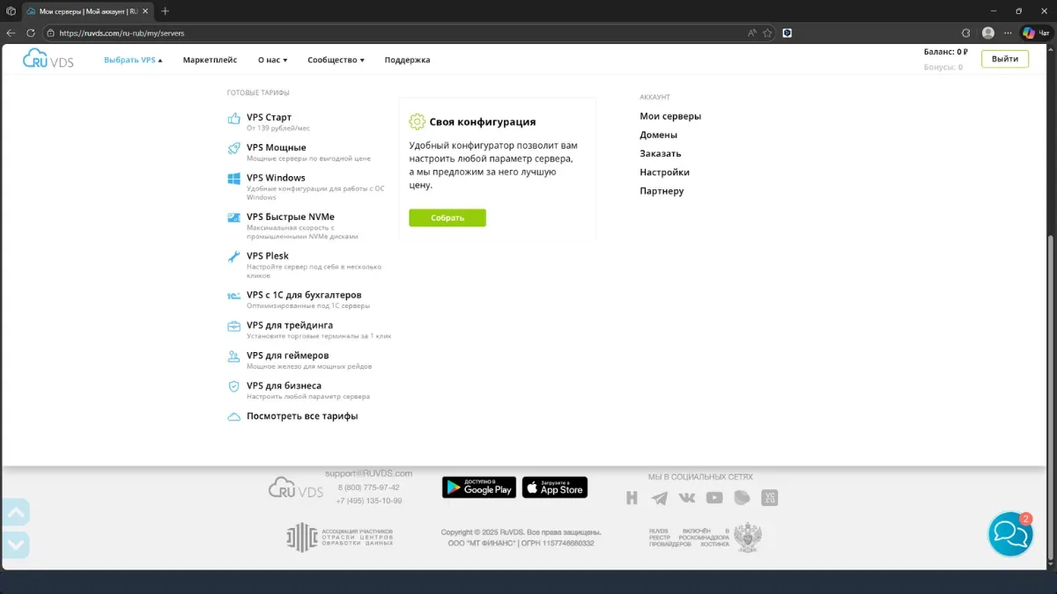The image size is (1057, 594).
Task: Click the RUVDS cloud logo in the header
Action: [x=48, y=60]
